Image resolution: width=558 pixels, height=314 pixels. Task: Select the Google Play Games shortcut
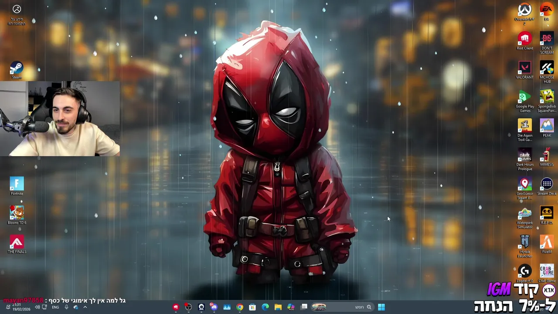pyautogui.click(x=525, y=101)
